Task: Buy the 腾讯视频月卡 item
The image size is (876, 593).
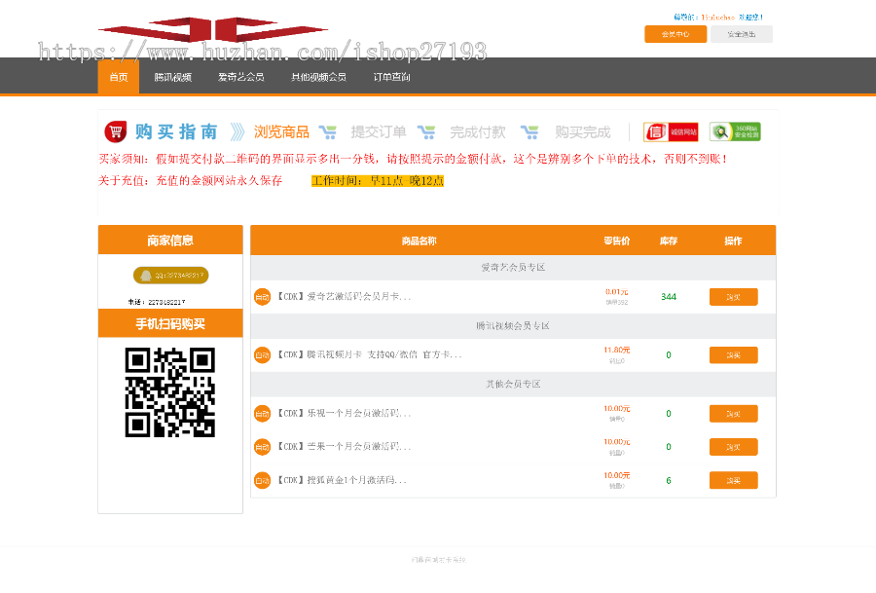Action: 734,354
